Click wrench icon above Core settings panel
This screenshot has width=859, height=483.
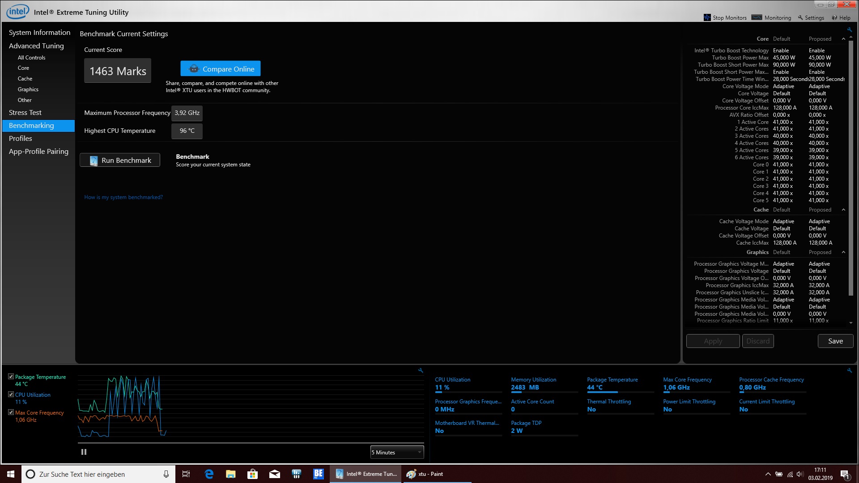849,30
